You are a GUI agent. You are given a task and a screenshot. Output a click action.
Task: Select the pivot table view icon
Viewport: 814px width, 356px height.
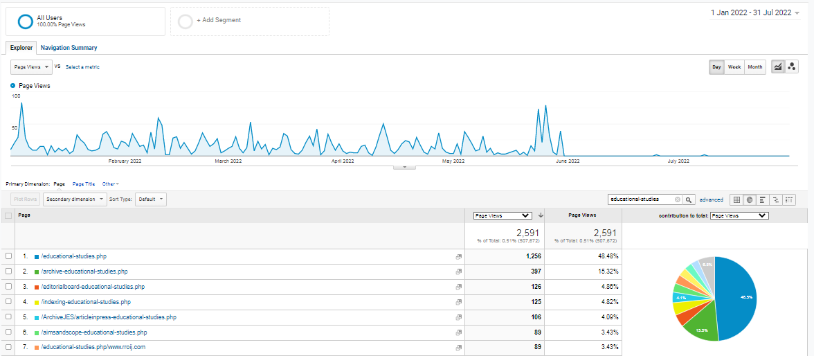pyautogui.click(x=789, y=199)
